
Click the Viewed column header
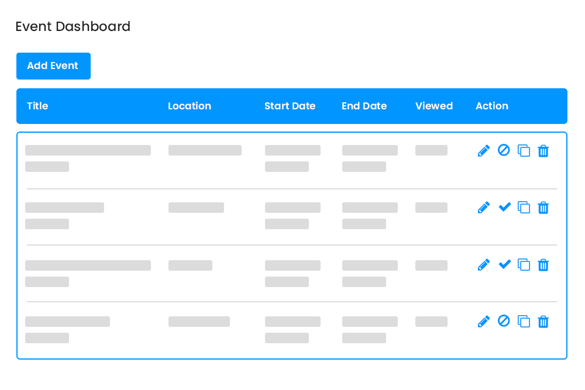tap(433, 106)
